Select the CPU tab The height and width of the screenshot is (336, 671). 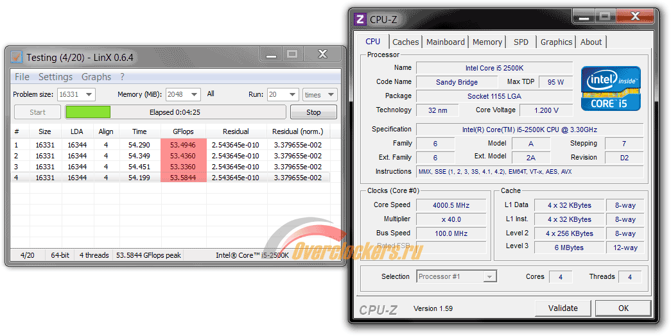click(x=372, y=42)
